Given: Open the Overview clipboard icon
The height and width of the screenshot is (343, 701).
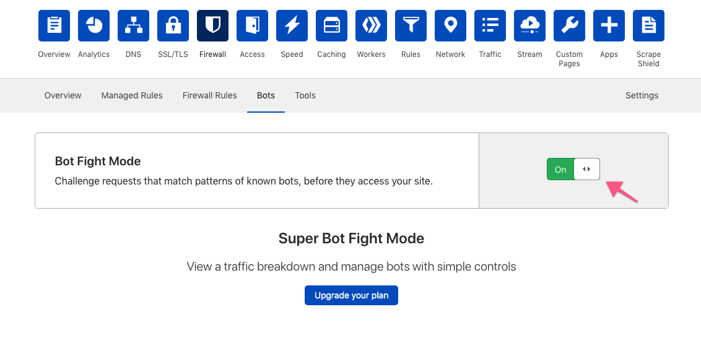Looking at the screenshot, I should coord(54,25).
